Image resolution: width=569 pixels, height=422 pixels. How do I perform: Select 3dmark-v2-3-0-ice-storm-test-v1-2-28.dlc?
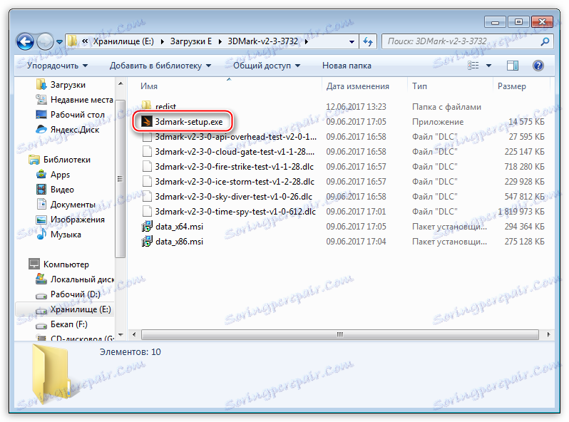click(228, 182)
